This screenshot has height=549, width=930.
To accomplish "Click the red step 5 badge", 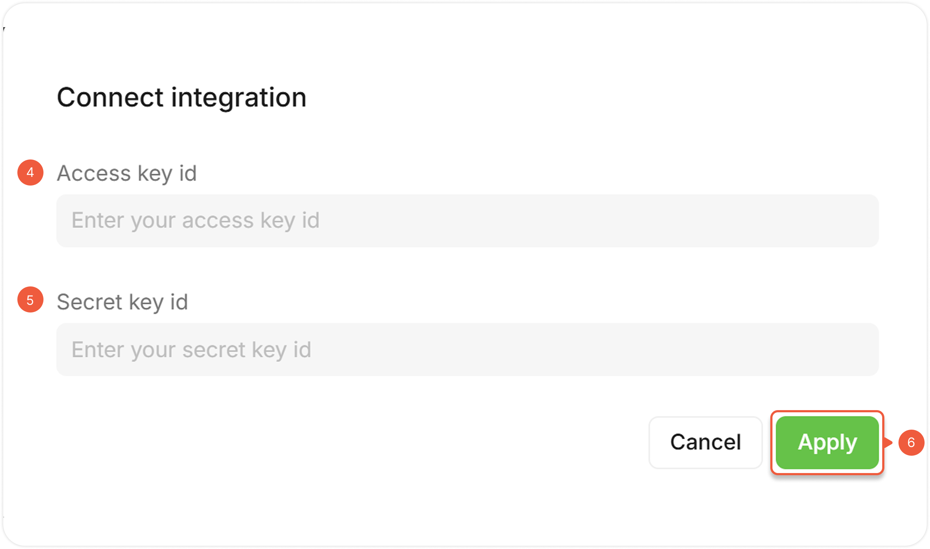I will point(30,300).
